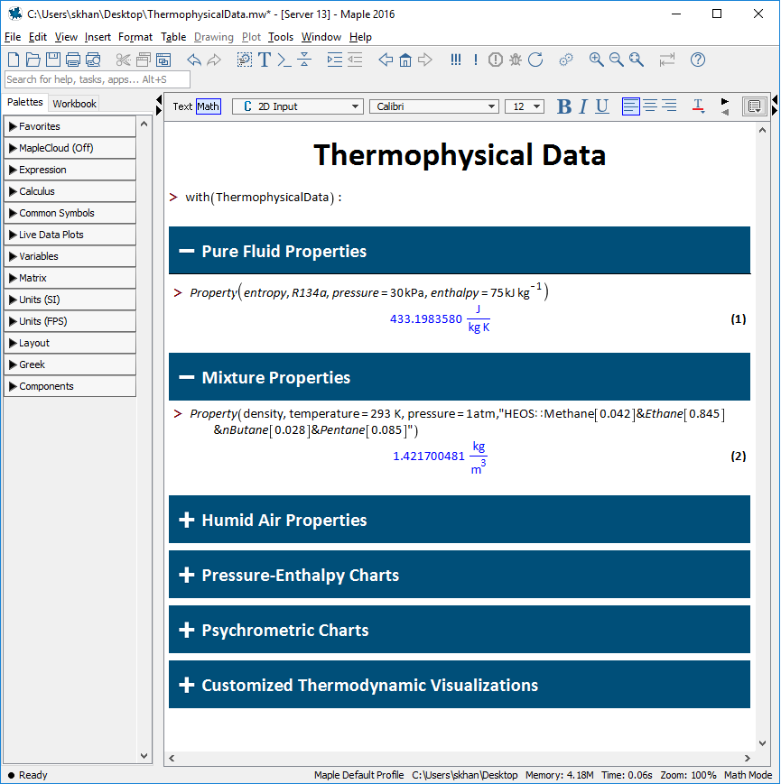Expand the Psychrometric Charts section
Viewport: 781px width, 784px height.
click(x=187, y=630)
